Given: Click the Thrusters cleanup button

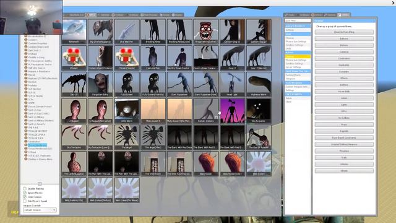Looking at the screenshot, I should (344, 151).
